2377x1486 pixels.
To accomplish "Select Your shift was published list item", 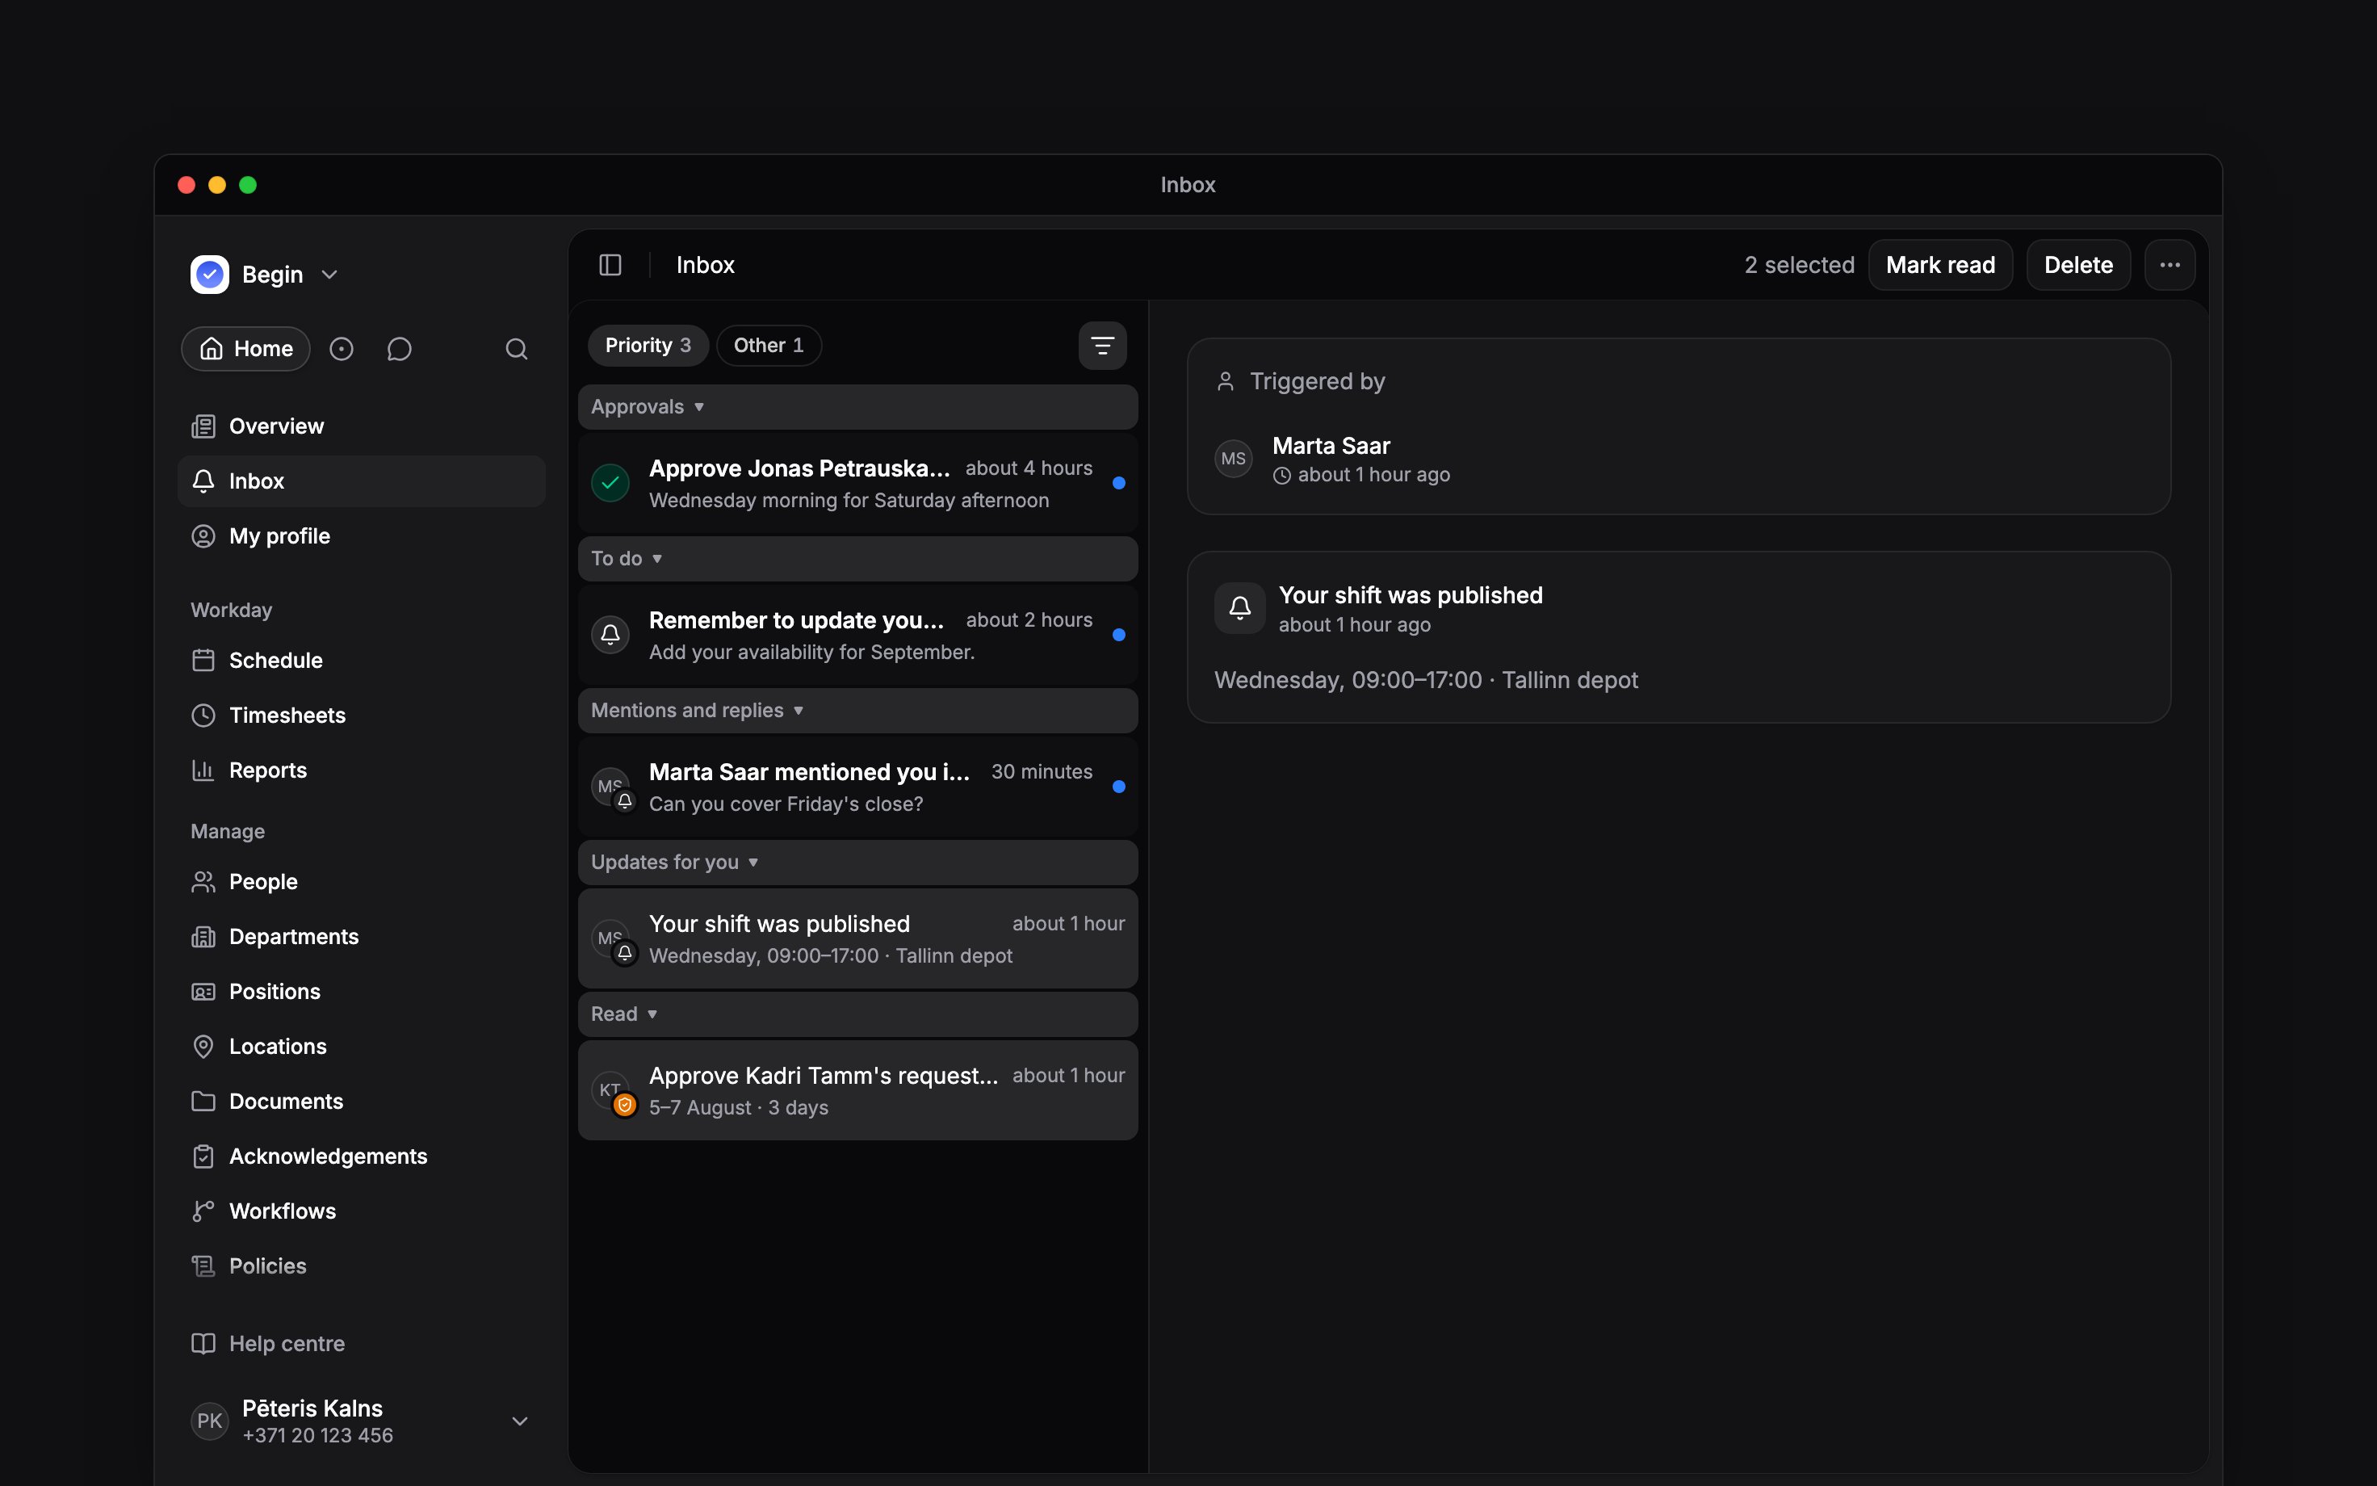I will click(857, 938).
